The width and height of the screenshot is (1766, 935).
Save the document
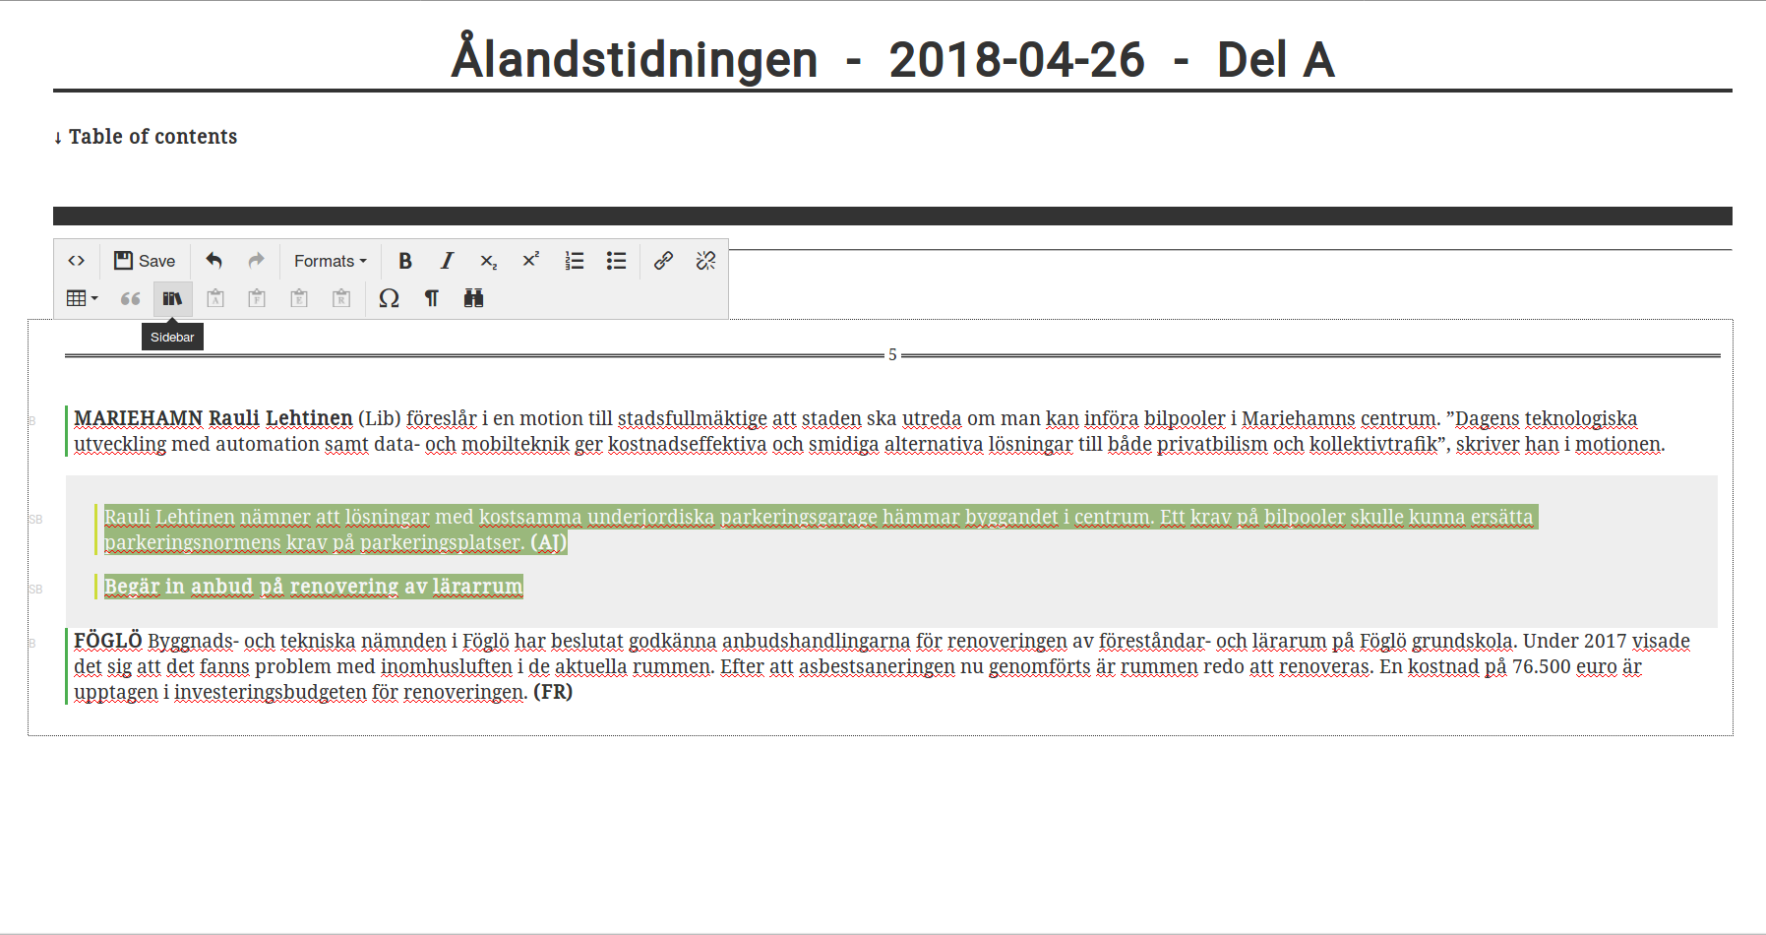click(x=145, y=261)
